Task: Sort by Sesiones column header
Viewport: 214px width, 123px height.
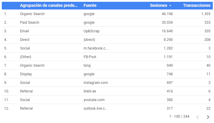Action: [x=158, y=5]
